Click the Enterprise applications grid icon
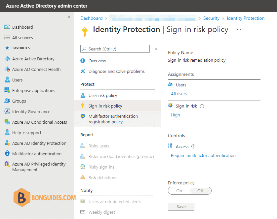This screenshot has height=219, width=277. point(7,90)
